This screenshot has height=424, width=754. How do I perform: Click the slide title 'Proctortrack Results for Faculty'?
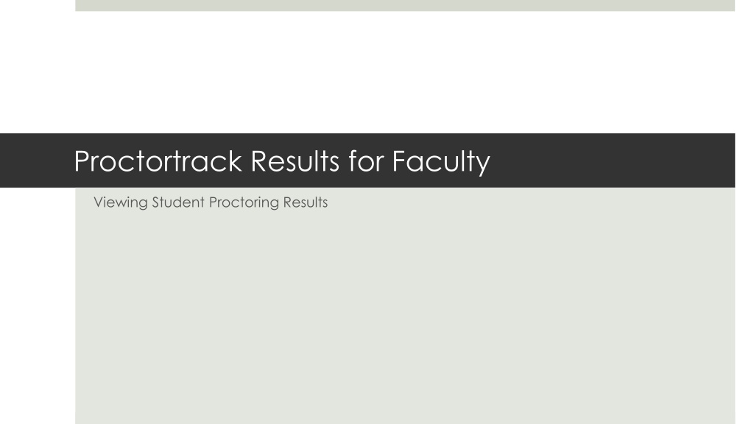click(x=282, y=161)
